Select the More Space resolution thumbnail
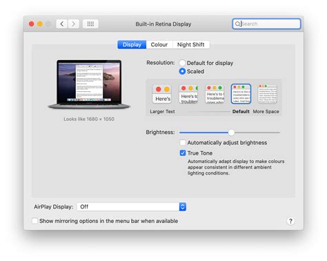Image resolution: width=327 pixels, height=261 pixels. point(267,94)
